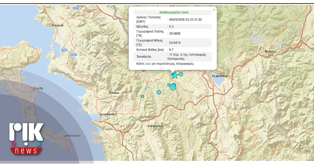Screen dimensions: 314x164
Task: Select the cyan star epicenter marker
Action: [x=175, y=75]
